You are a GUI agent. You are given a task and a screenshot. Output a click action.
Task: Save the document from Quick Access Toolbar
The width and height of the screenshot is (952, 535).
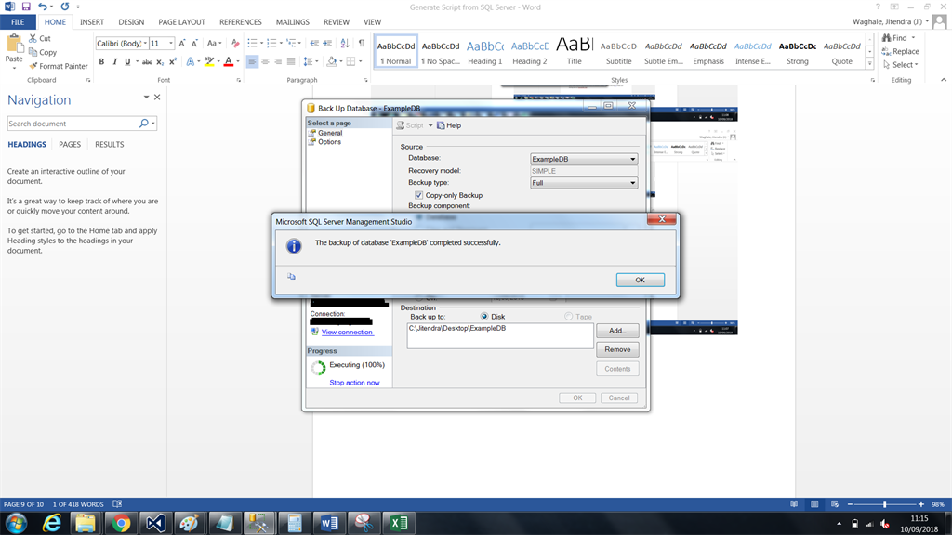coord(26,7)
